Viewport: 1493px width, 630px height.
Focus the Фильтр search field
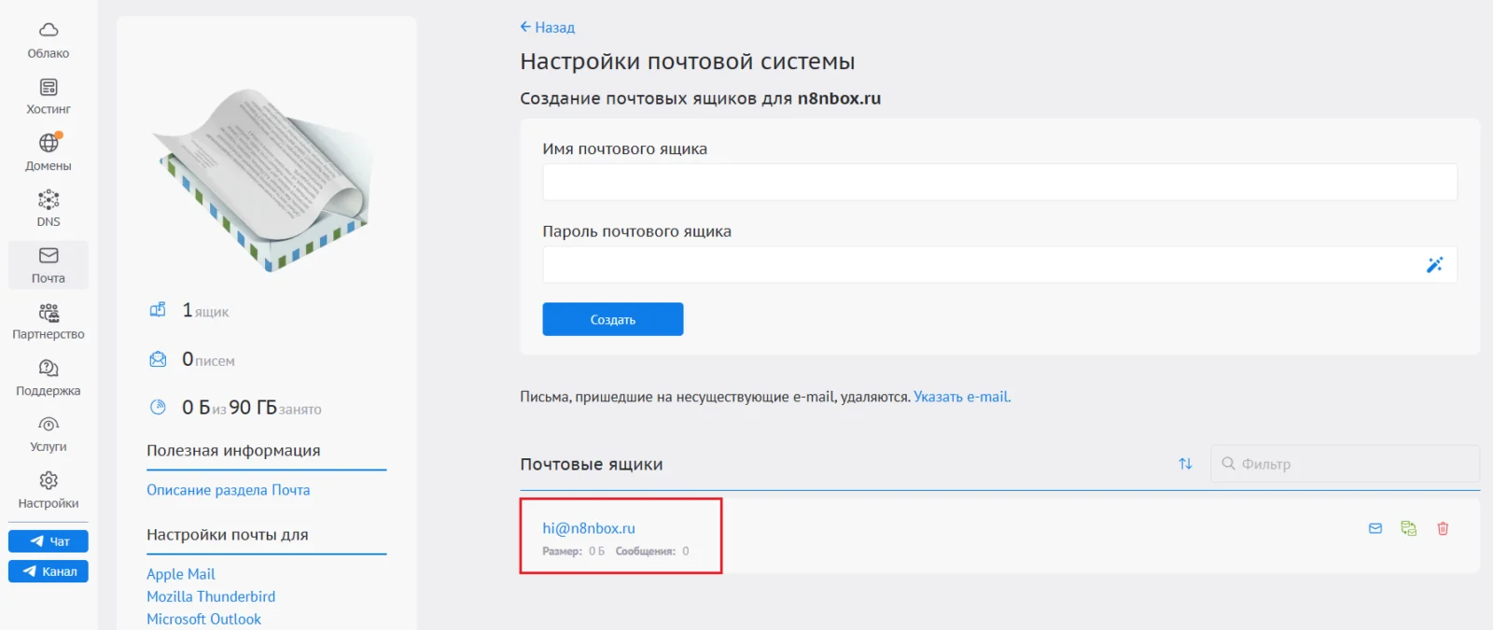(1345, 464)
